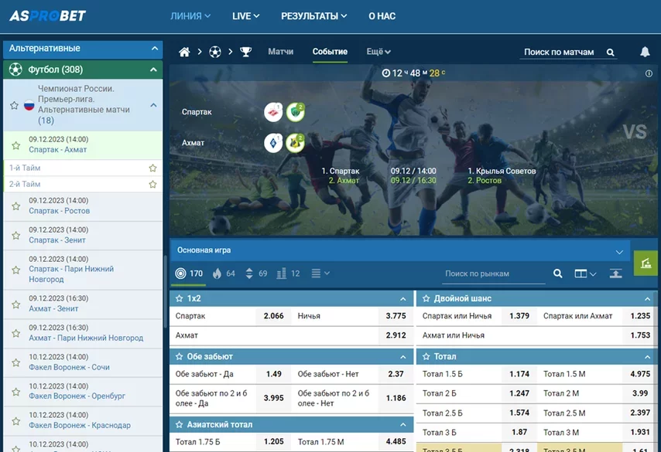Filter statistics markets bar chart icon 12
661x452 pixels.
tap(289, 274)
